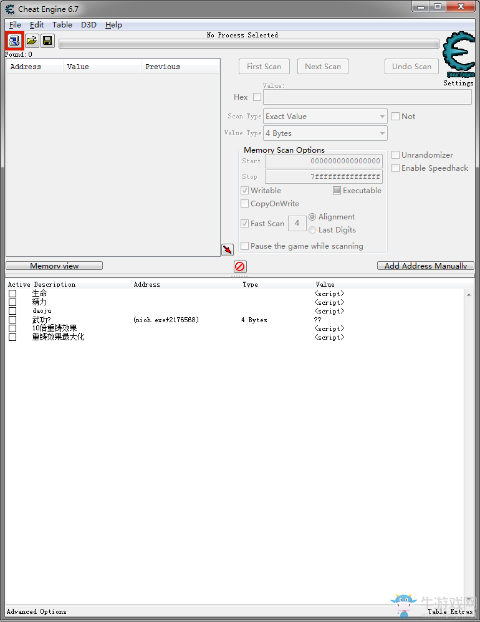
Task: Activate the daoju entry checkbox
Action: (x=12, y=311)
